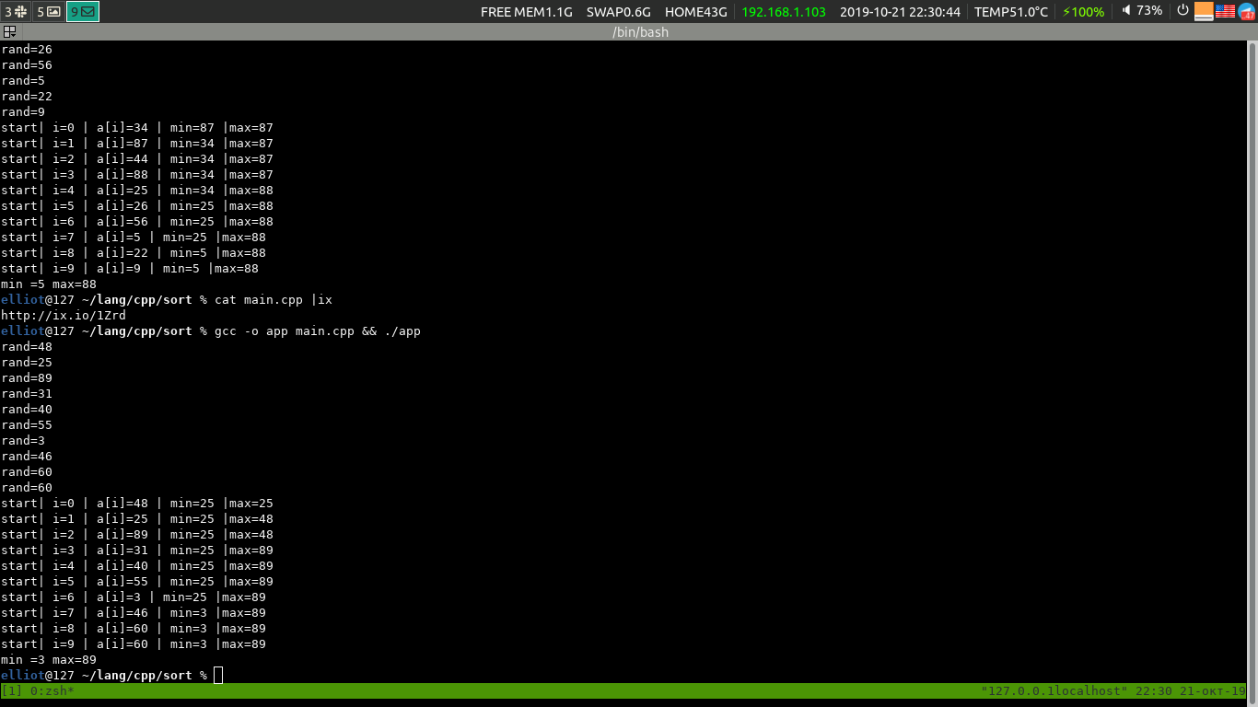The height and width of the screenshot is (707, 1258).
Task: Open Telegram tray icon with 47 badge
Action: tap(1247, 11)
